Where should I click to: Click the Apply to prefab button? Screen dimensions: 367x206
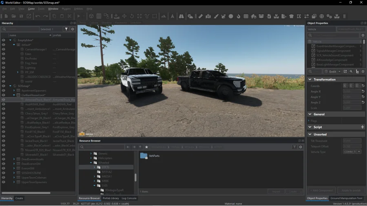(351, 191)
